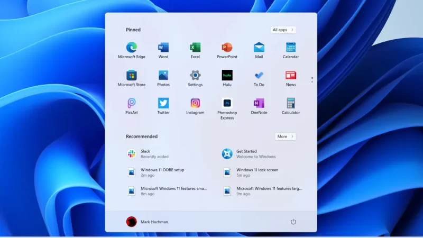The width and height of the screenshot is (423, 238).
Task: Launch Photoshop Express
Action: point(227,103)
